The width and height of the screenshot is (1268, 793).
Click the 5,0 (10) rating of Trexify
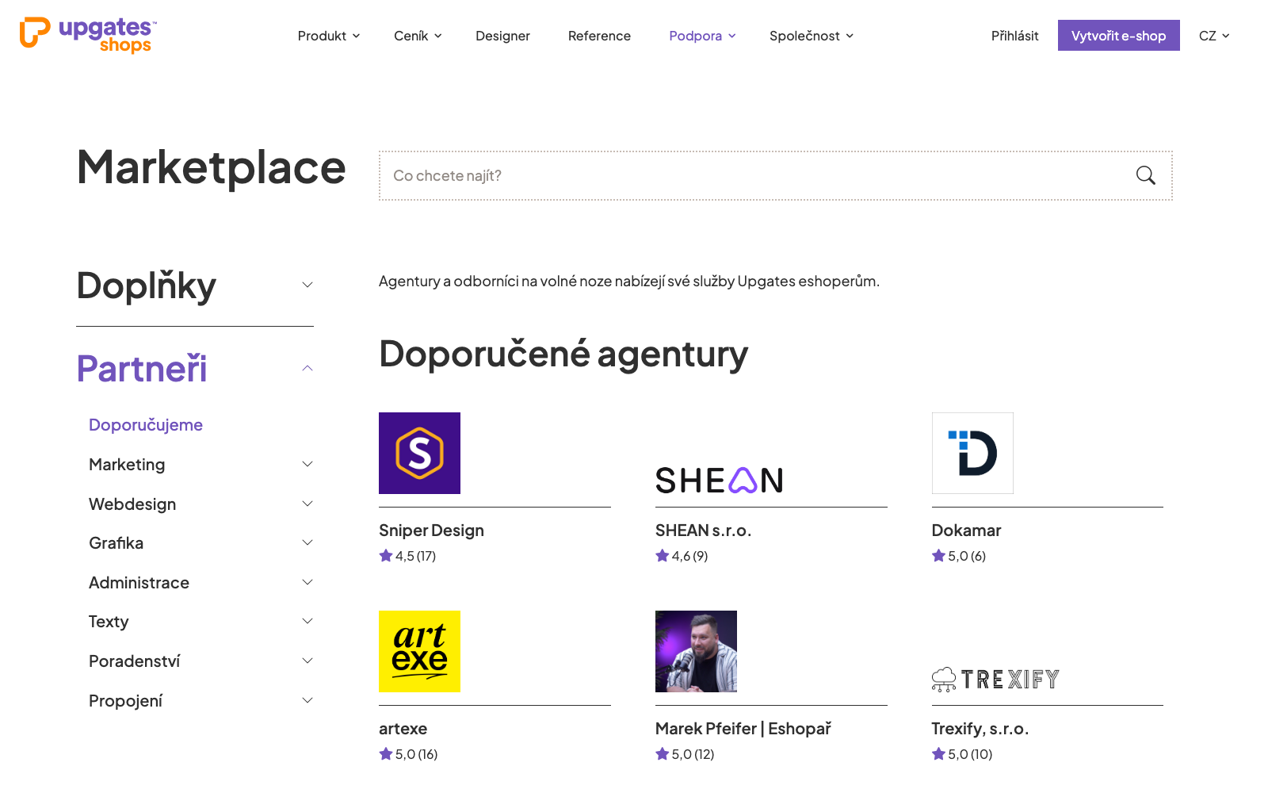(x=962, y=754)
